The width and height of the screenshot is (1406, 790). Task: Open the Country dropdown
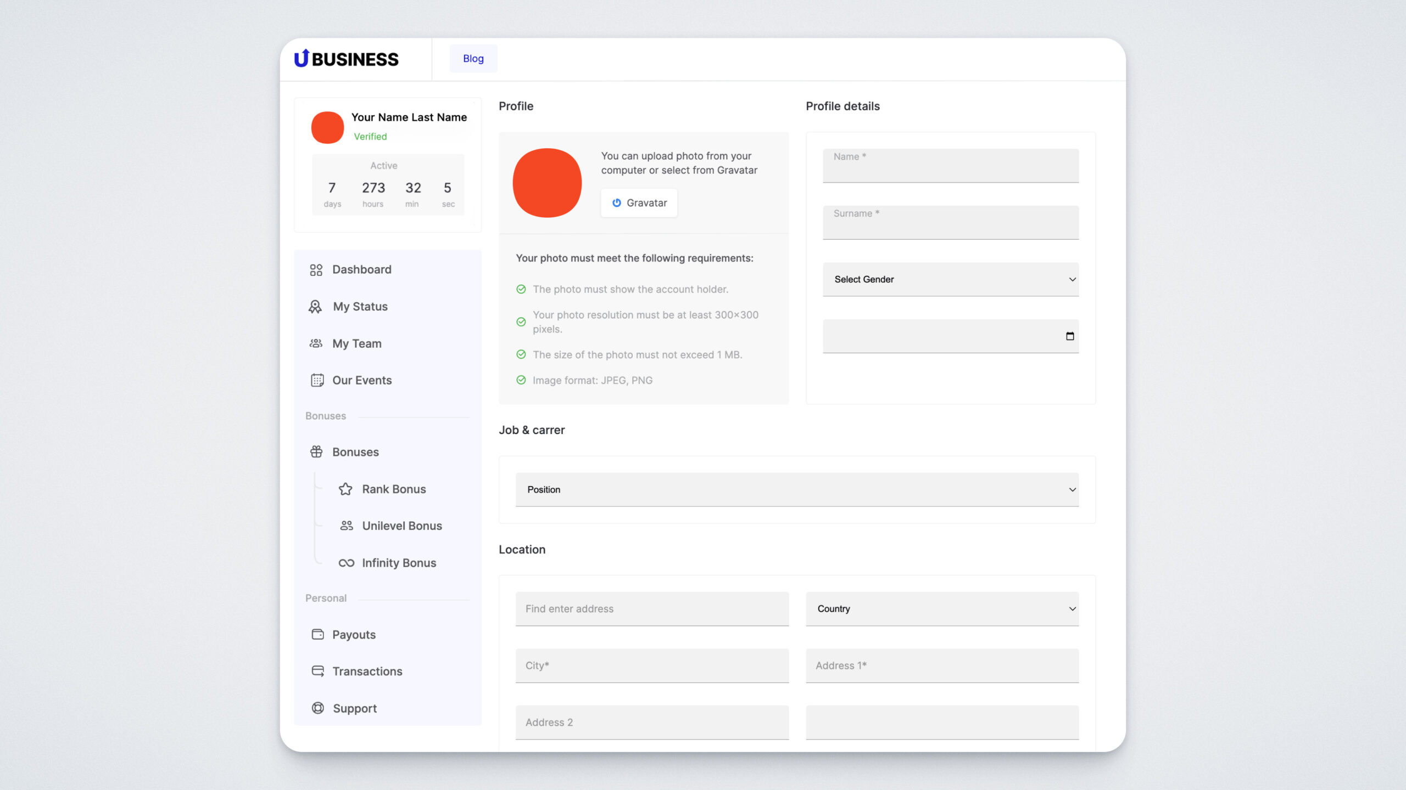point(941,608)
